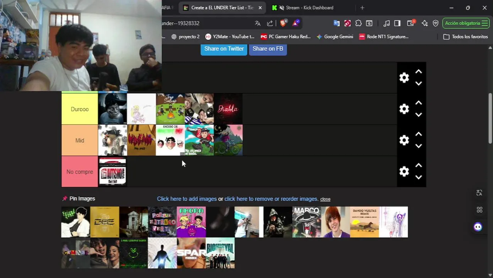Screen dimensions: 493x278
Task: Select the orange Mid tier label
Action: point(80,140)
